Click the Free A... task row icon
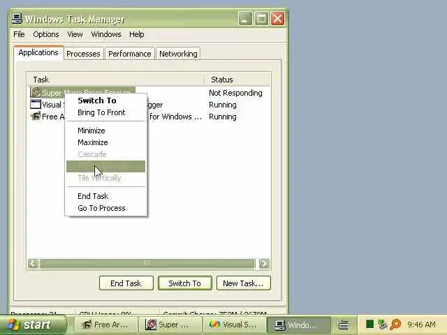The image size is (447, 335). (x=36, y=117)
